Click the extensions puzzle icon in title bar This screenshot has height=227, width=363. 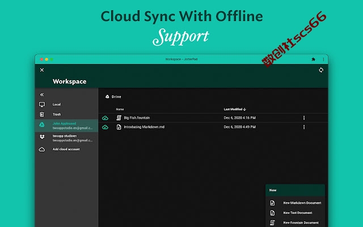[314, 59]
